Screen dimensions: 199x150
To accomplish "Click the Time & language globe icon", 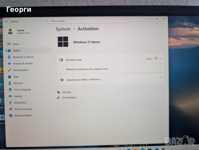I will (x=10, y=90).
